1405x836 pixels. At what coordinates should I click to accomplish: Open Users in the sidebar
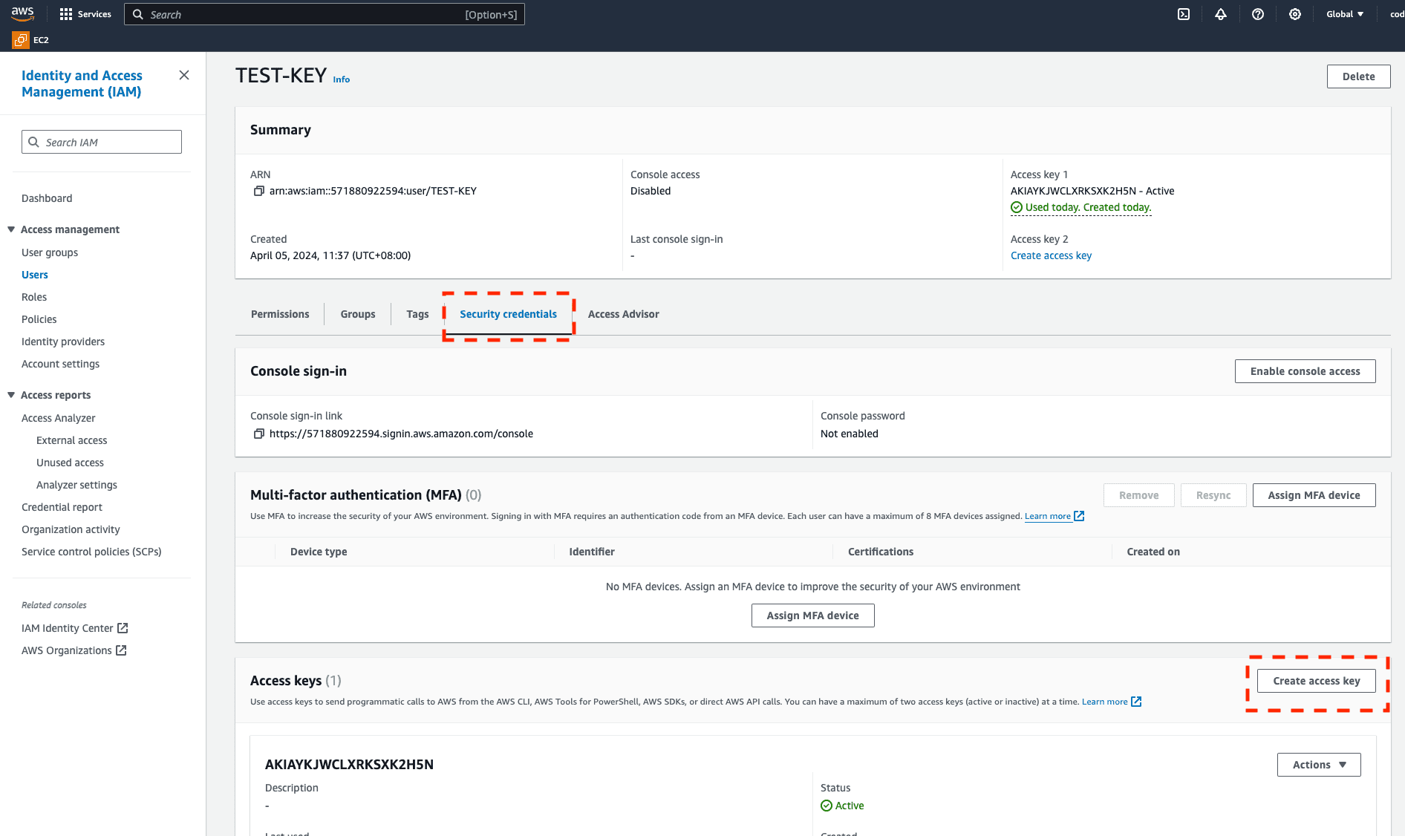click(x=35, y=275)
